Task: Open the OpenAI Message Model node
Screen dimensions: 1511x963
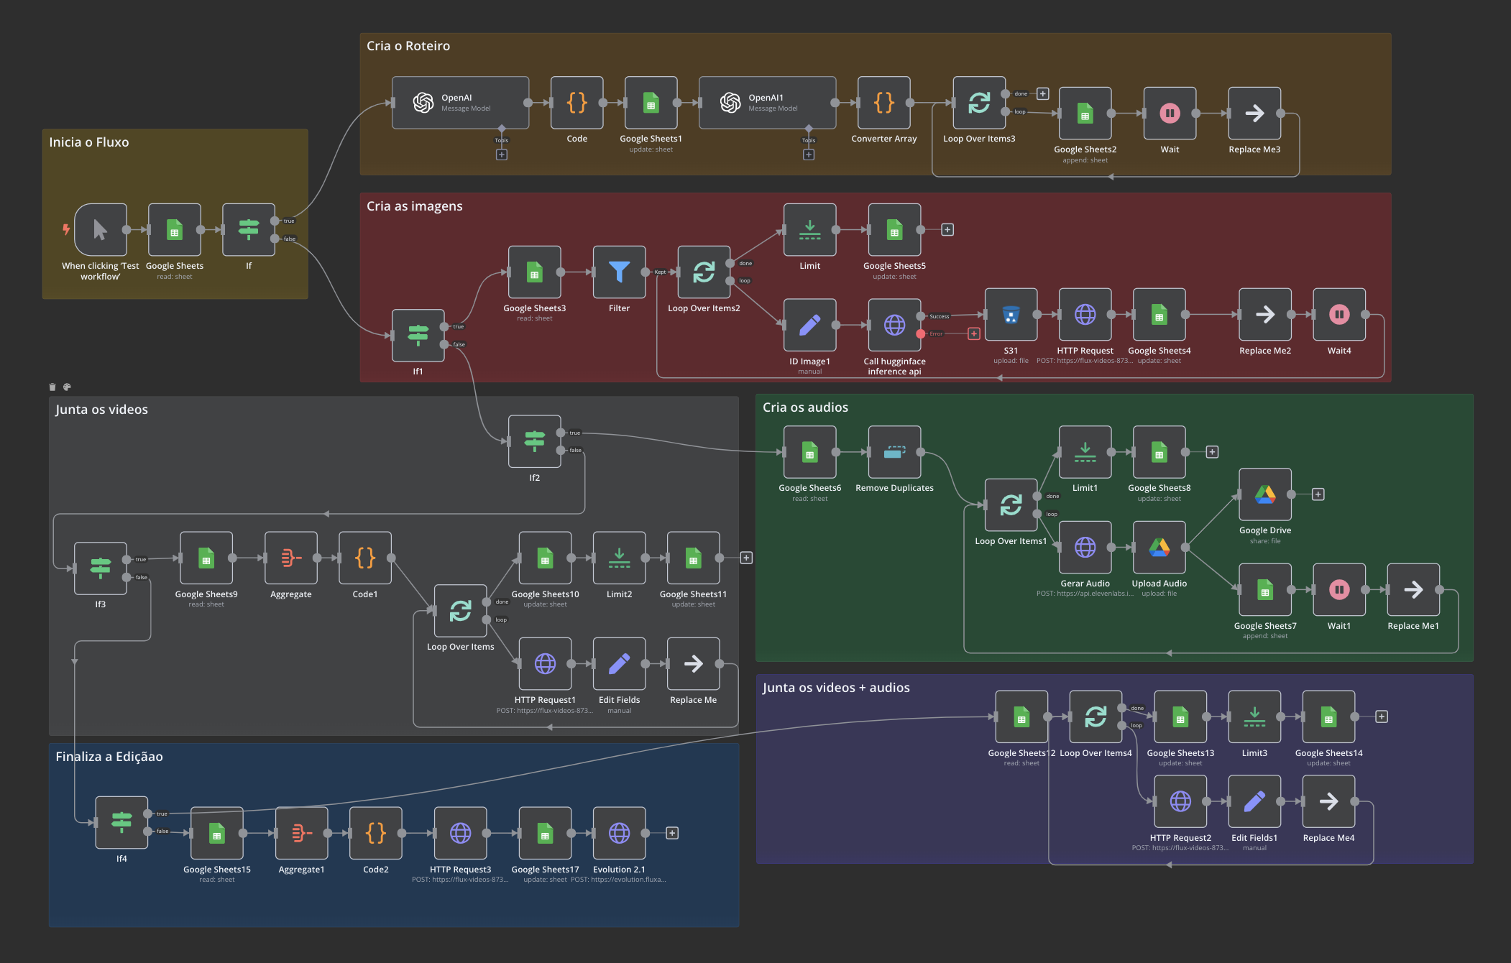Action: click(460, 103)
